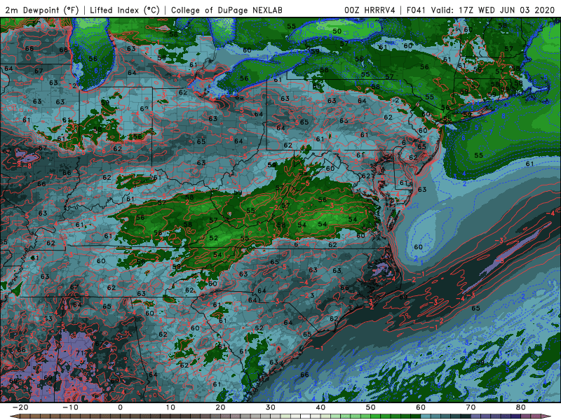Image resolution: width=561 pixels, height=420 pixels.
Task: Click the "70" legend scale label
Action: tap(471, 407)
